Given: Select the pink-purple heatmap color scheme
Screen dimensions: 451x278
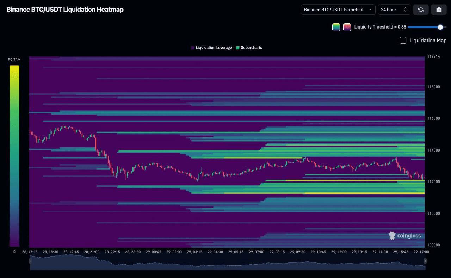Looking at the screenshot, I should point(347,27).
